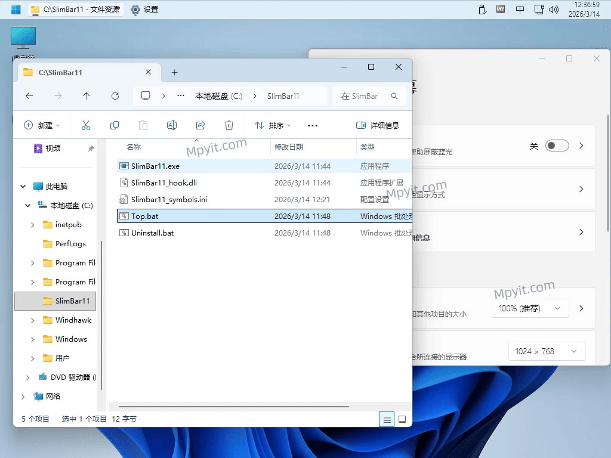Click the Rename icon in Explorer toolbar
The image size is (611, 458).
[172, 125]
